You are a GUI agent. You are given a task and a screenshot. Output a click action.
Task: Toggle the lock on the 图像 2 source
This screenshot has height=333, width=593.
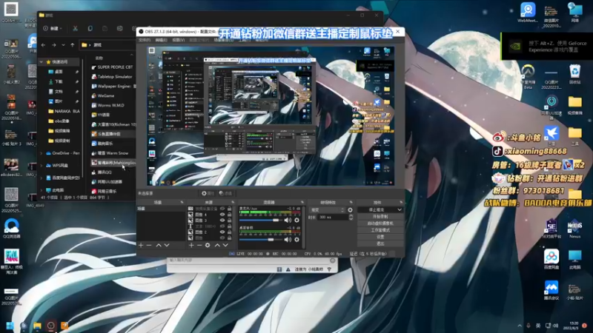tap(229, 232)
